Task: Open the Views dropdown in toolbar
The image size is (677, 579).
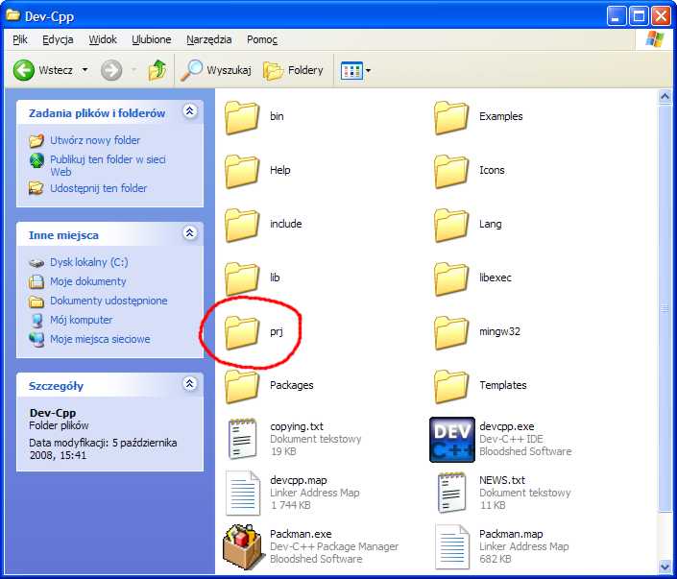Action: coord(356,70)
